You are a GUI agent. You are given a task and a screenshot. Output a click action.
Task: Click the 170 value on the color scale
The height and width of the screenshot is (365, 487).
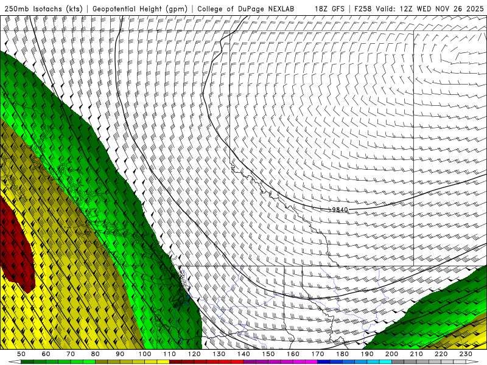click(x=318, y=354)
